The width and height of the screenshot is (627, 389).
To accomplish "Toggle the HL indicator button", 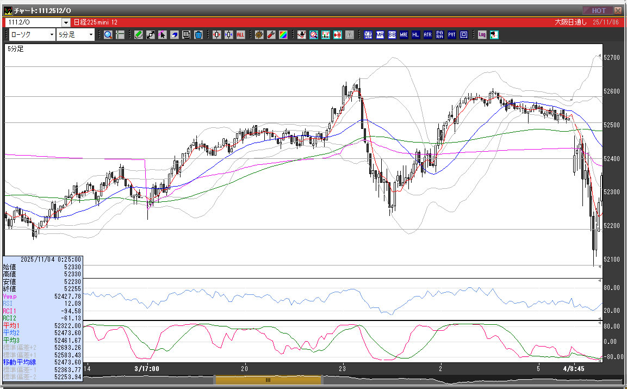I will [416, 35].
